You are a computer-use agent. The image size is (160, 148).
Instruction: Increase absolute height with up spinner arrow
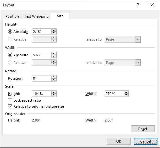click(x=53, y=30)
